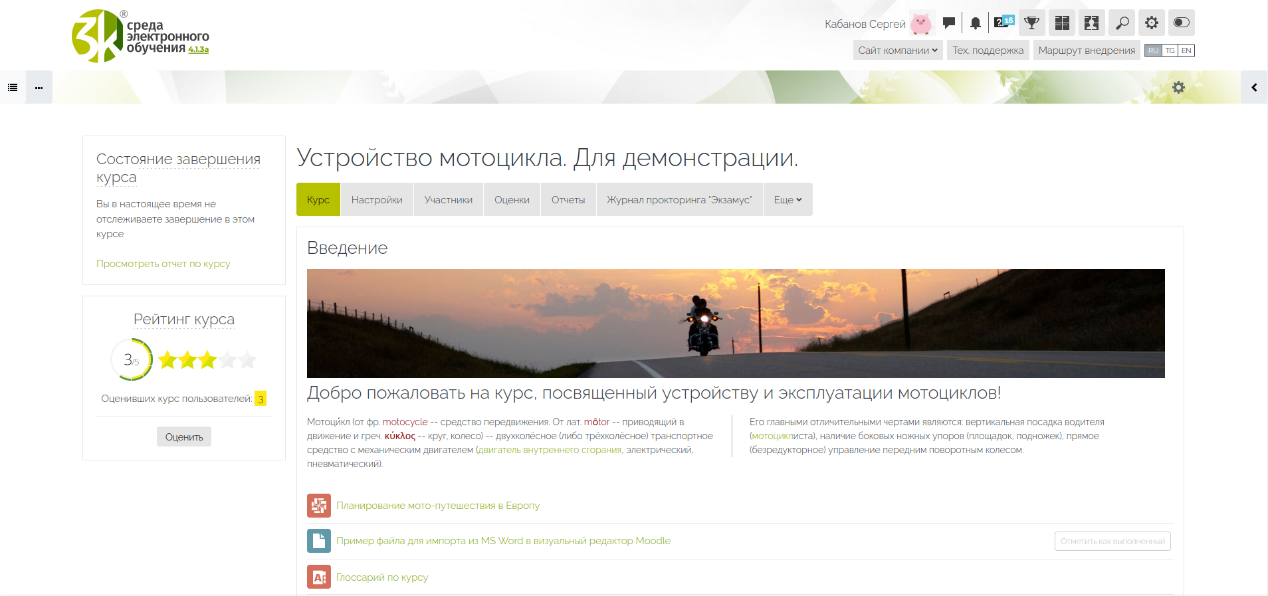Open Планирование мото-путешествия в Европу link
Viewport: 1268px width, 596px height.
(438, 506)
